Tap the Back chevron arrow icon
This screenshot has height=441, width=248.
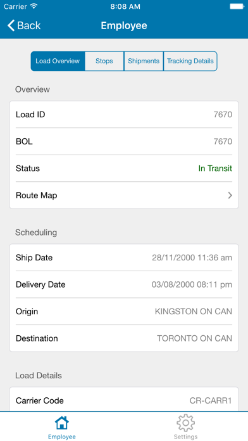(x=11, y=25)
